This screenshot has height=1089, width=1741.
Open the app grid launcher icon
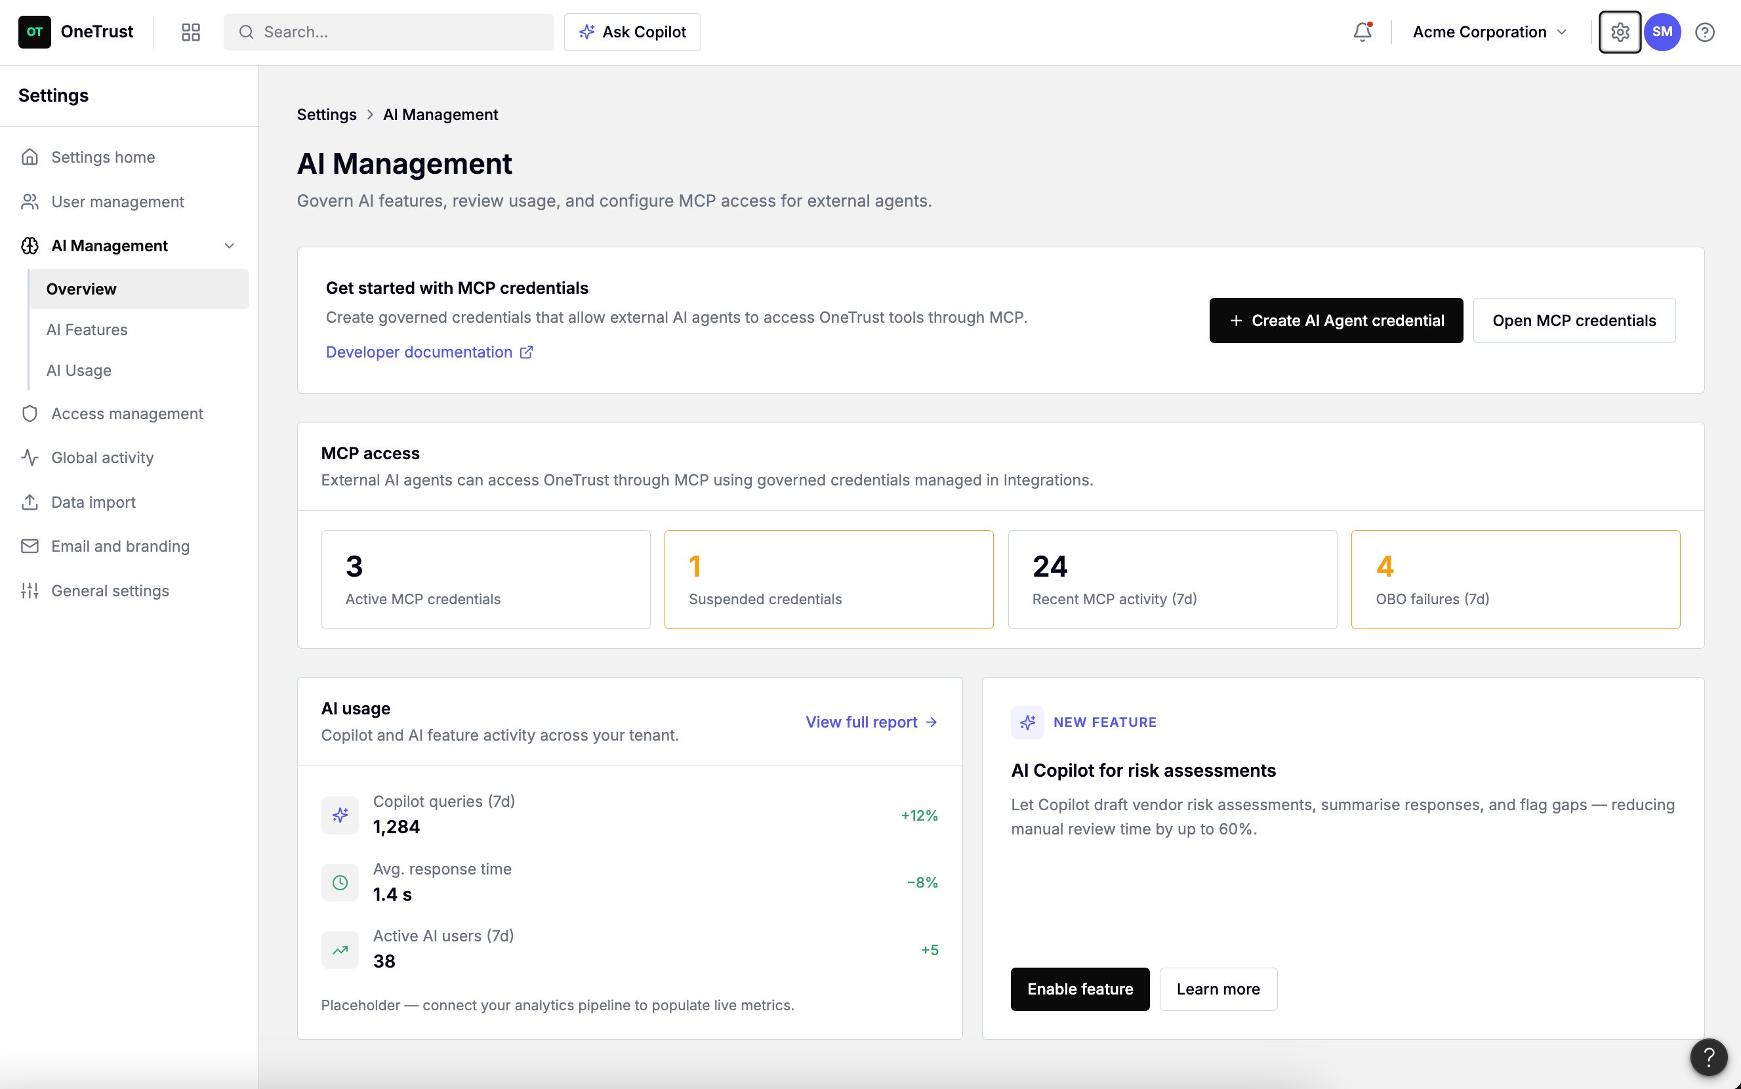(x=191, y=31)
